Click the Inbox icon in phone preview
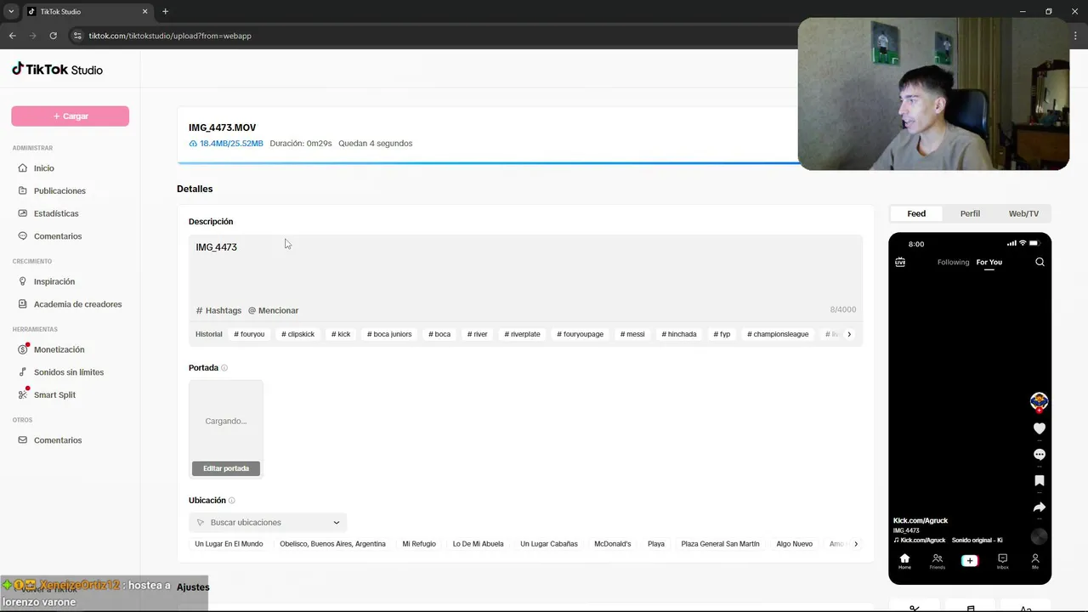The width and height of the screenshot is (1088, 612). 1002,561
